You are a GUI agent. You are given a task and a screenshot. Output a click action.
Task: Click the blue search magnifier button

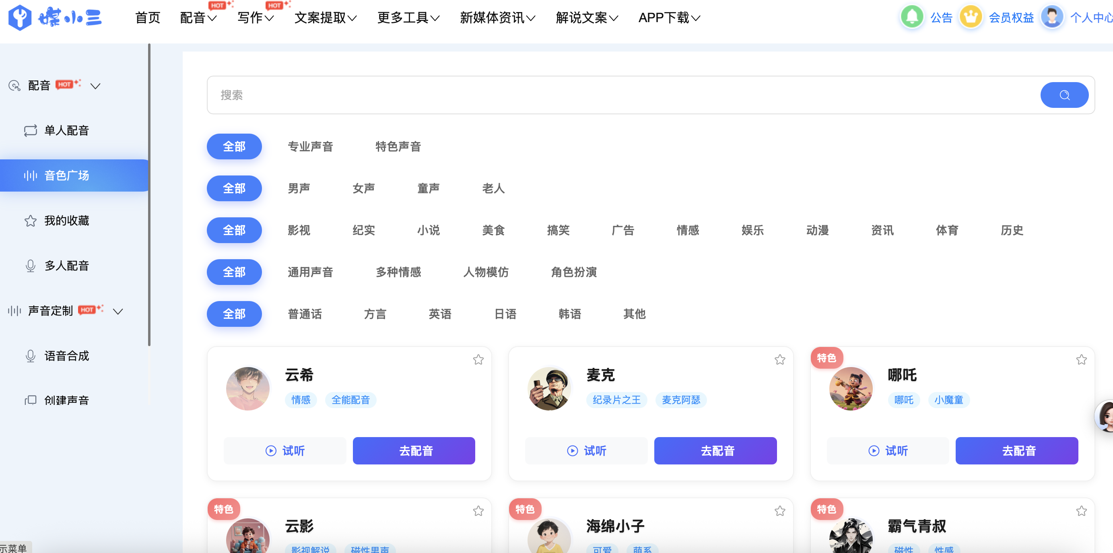point(1064,95)
